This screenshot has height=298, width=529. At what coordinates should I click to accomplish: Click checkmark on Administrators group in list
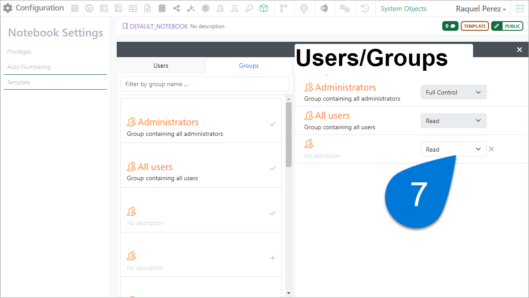pyautogui.click(x=273, y=124)
